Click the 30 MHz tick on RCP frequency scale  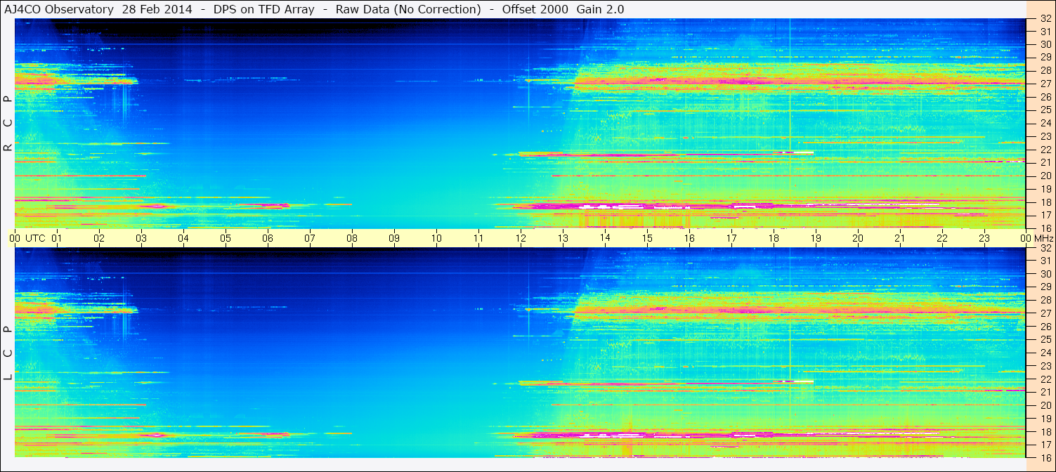pos(1045,44)
